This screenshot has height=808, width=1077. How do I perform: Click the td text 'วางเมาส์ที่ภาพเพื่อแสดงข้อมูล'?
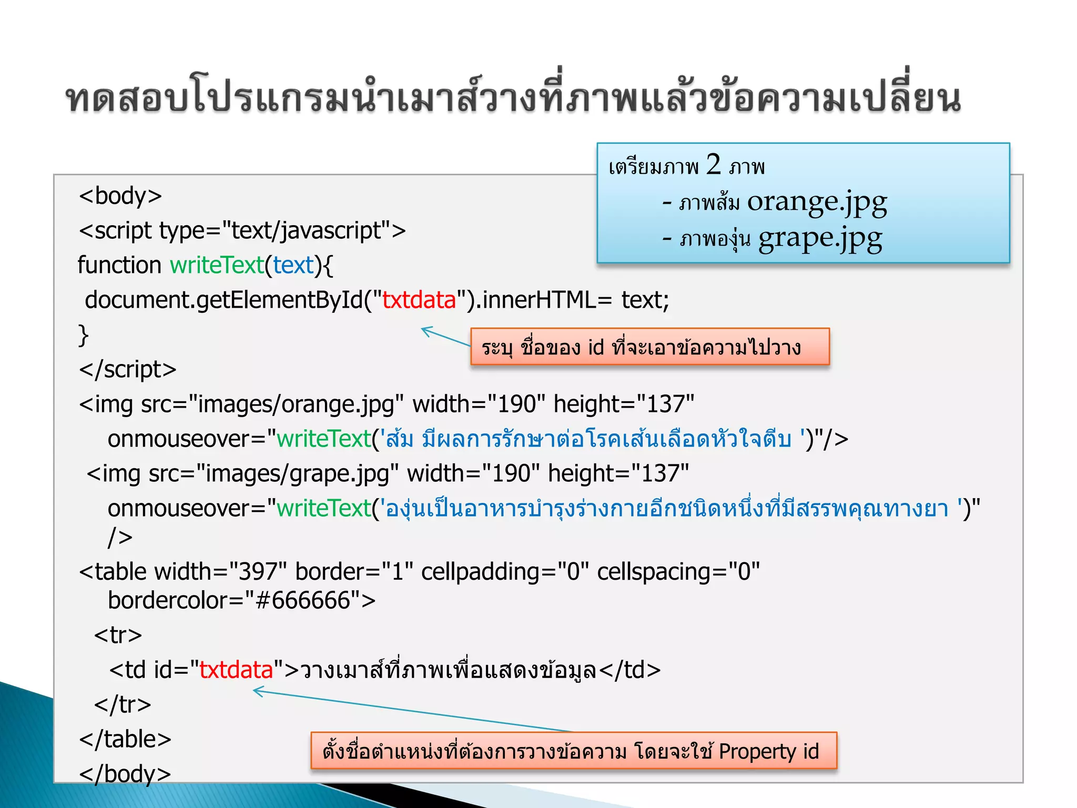tap(448, 669)
